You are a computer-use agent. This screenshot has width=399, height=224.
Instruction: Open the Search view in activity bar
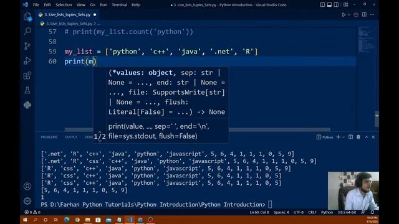pyautogui.click(x=27, y=31)
